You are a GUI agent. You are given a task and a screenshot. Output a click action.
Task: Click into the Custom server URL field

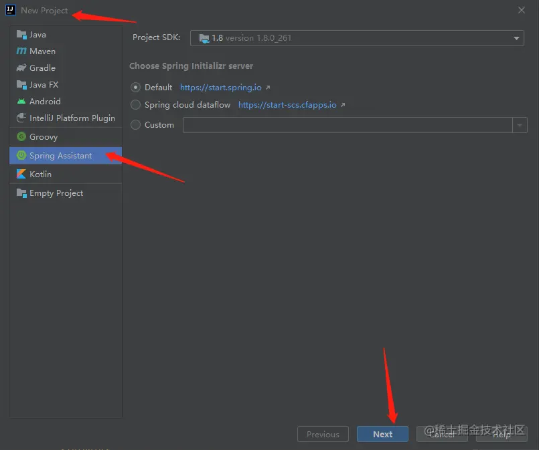(348, 125)
